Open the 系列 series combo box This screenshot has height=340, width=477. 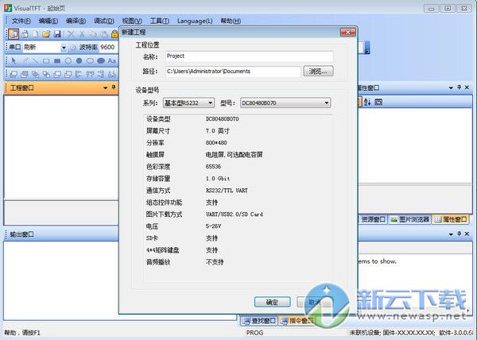(188, 103)
